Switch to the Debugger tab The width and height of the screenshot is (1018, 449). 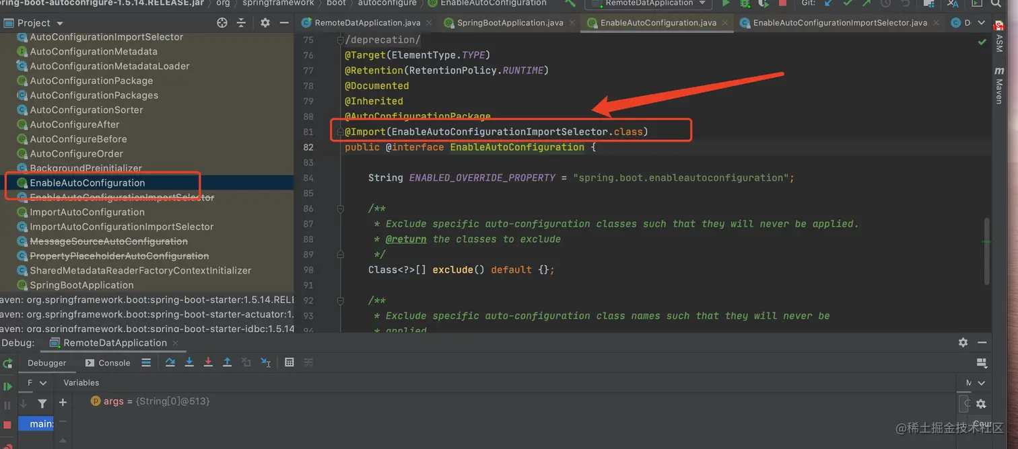47,363
